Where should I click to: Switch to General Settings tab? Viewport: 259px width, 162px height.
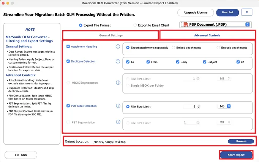[111, 35]
